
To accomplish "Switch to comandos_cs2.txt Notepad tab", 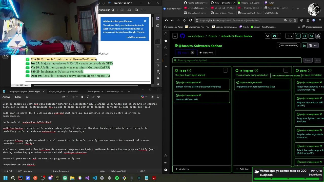I will tap(115, 92).
